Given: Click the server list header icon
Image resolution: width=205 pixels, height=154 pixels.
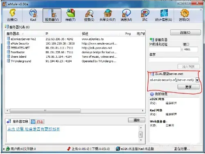Looking at the screenshot, I should [x=7, y=27].
